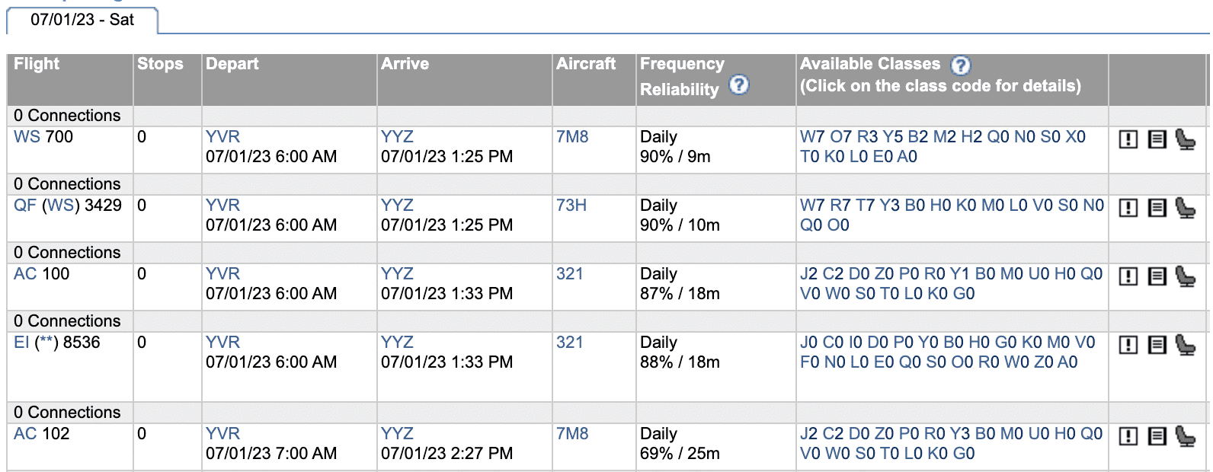Open the seat map icon for AC 100
1213x472 pixels.
pos(1185,276)
